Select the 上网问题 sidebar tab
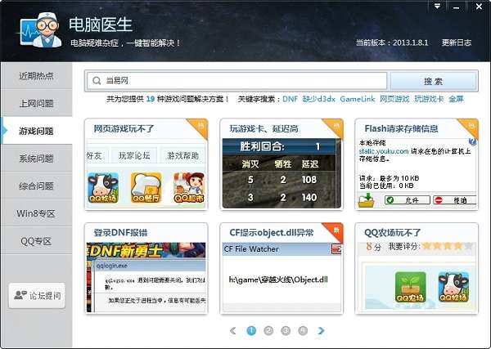 click(36, 103)
